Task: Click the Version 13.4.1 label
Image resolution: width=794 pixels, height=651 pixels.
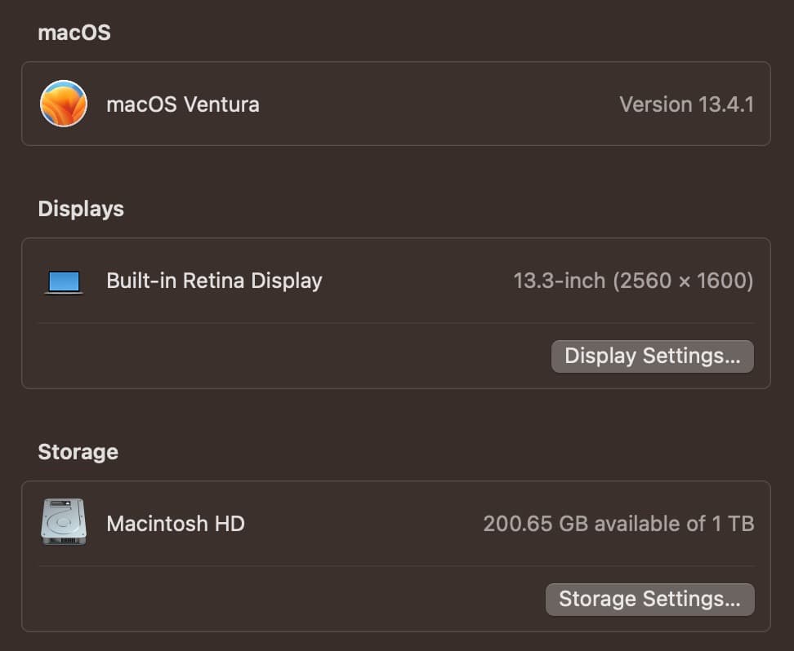Action: coord(686,104)
